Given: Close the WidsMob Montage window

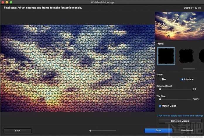Looking at the screenshot, I should (2, 2).
